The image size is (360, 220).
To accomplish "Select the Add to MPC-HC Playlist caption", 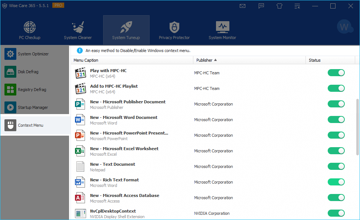I will pyautogui.click(x=114, y=86).
